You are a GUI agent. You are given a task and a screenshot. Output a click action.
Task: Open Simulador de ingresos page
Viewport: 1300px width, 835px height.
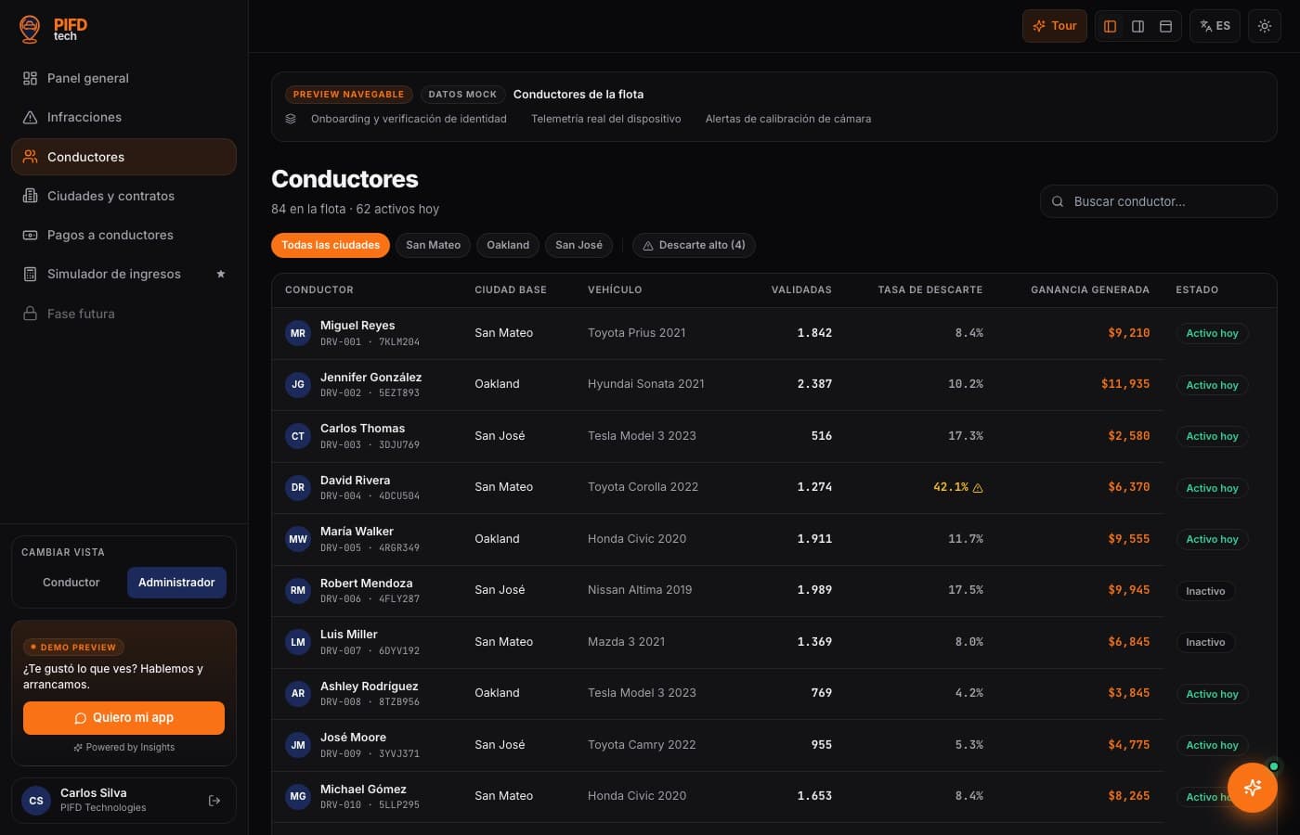coord(123,274)
